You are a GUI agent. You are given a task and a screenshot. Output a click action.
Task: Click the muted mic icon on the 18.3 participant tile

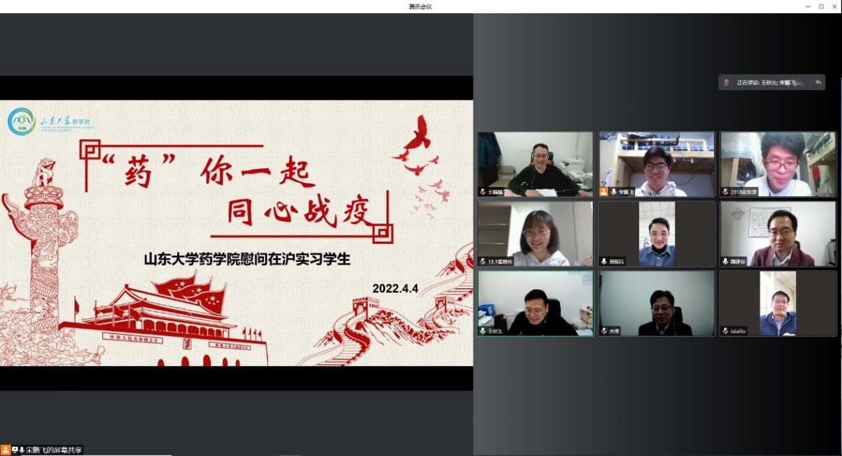click(482, 261)
